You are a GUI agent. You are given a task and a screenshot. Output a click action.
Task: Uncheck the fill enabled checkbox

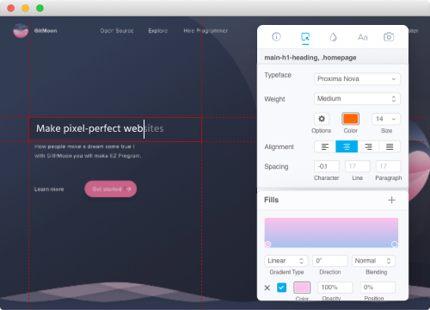click(x=282, y=288)
